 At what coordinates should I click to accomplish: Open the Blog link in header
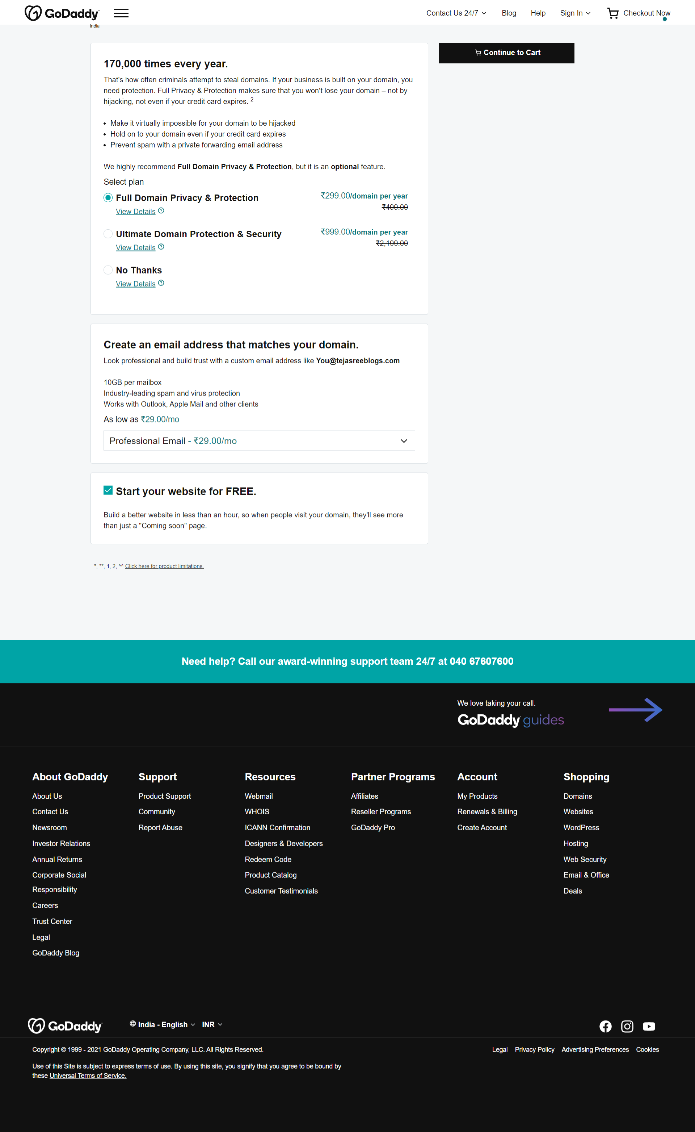[x=509, y=13]
